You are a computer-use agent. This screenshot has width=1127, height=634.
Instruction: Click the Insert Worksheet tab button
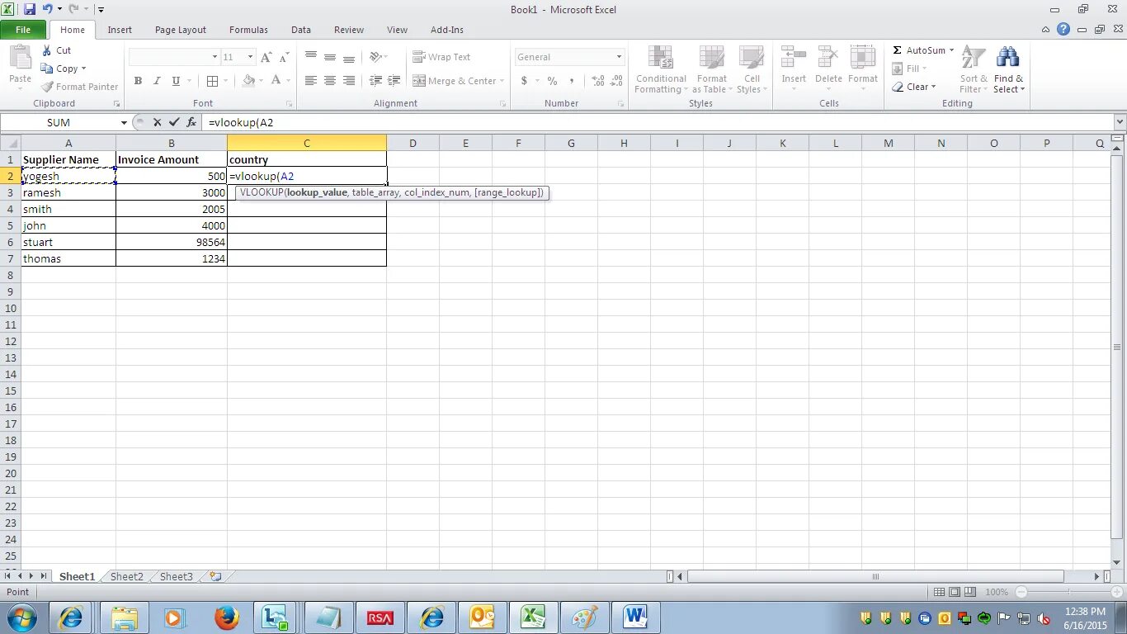point(215,576)
